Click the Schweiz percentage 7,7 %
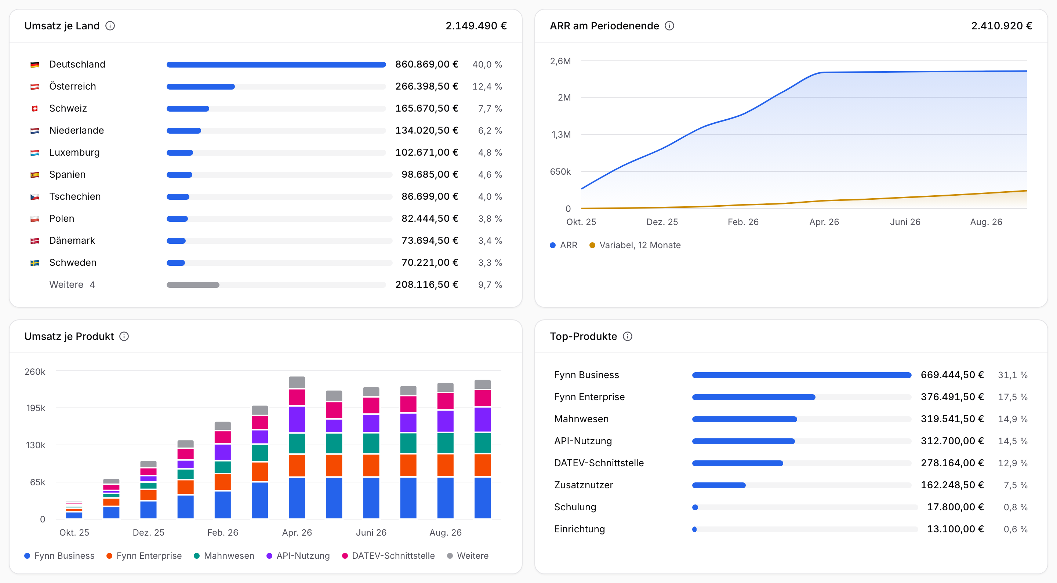This screenshot has height=583, width=1057. (x=490, y=108)
